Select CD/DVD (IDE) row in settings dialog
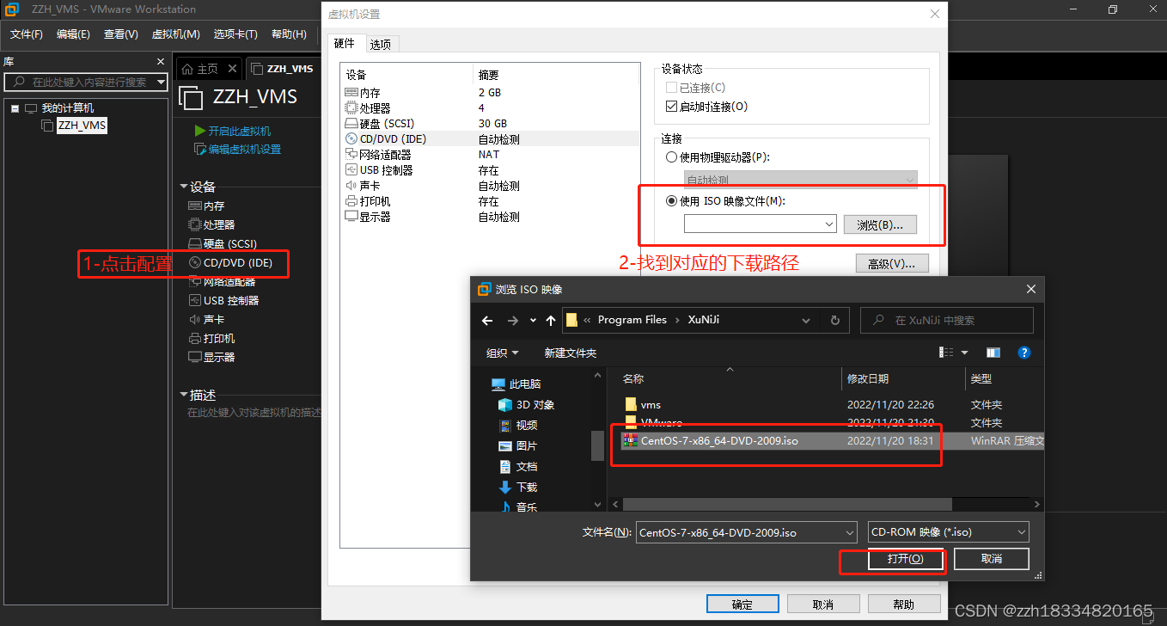 [490, 138]
